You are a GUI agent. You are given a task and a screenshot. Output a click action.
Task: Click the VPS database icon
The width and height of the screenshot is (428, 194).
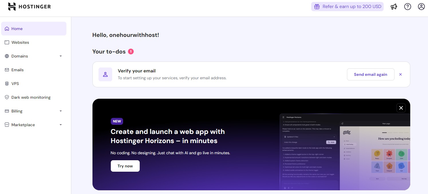(7, 84)
